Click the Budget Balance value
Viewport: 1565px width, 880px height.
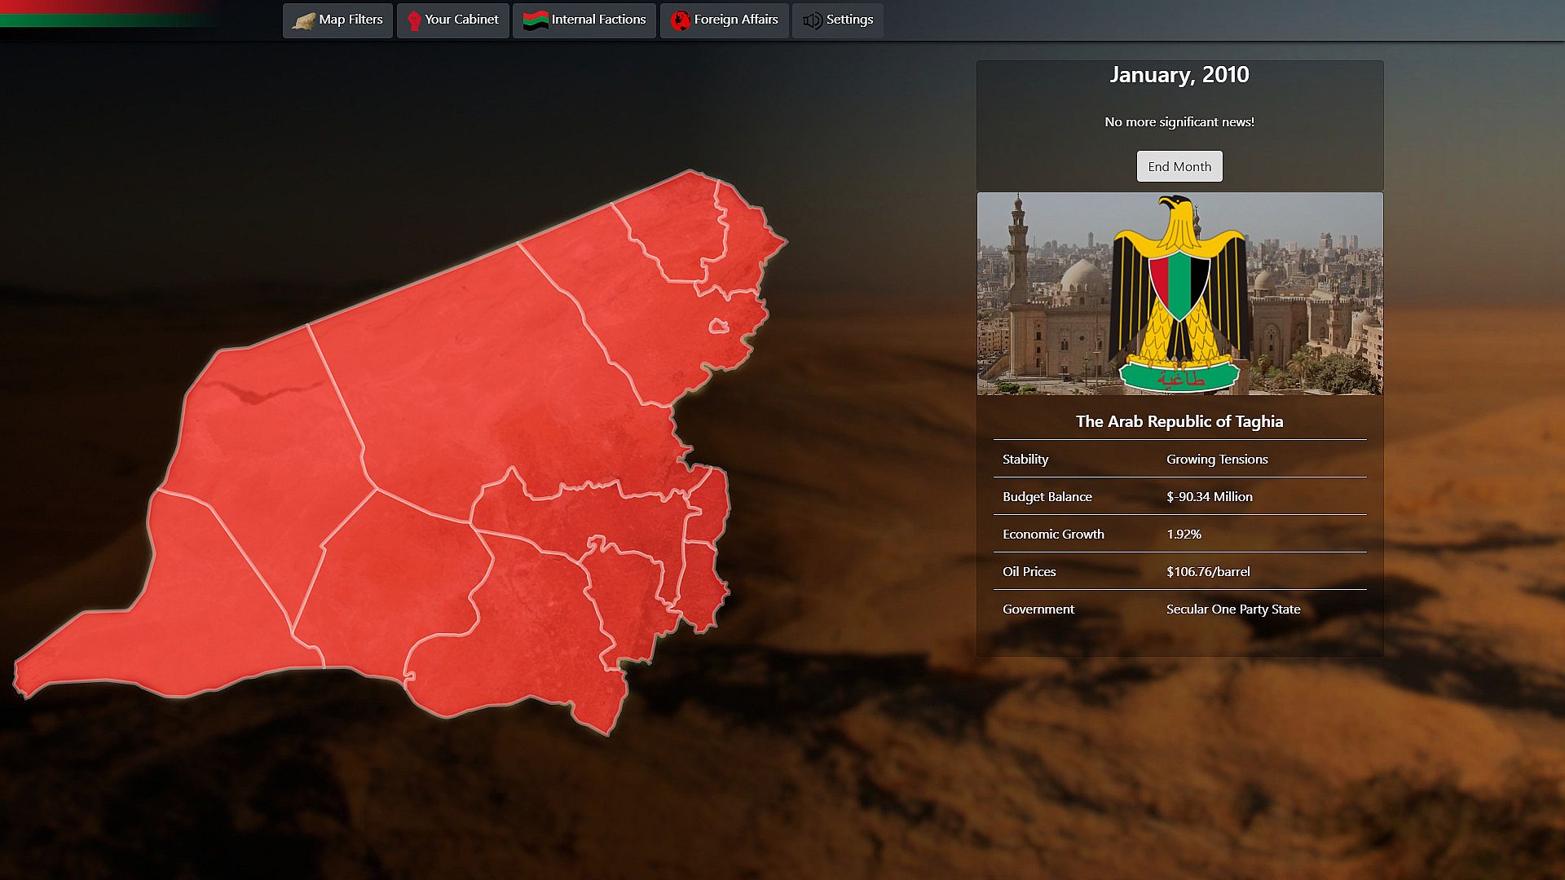pos(1209,496)
